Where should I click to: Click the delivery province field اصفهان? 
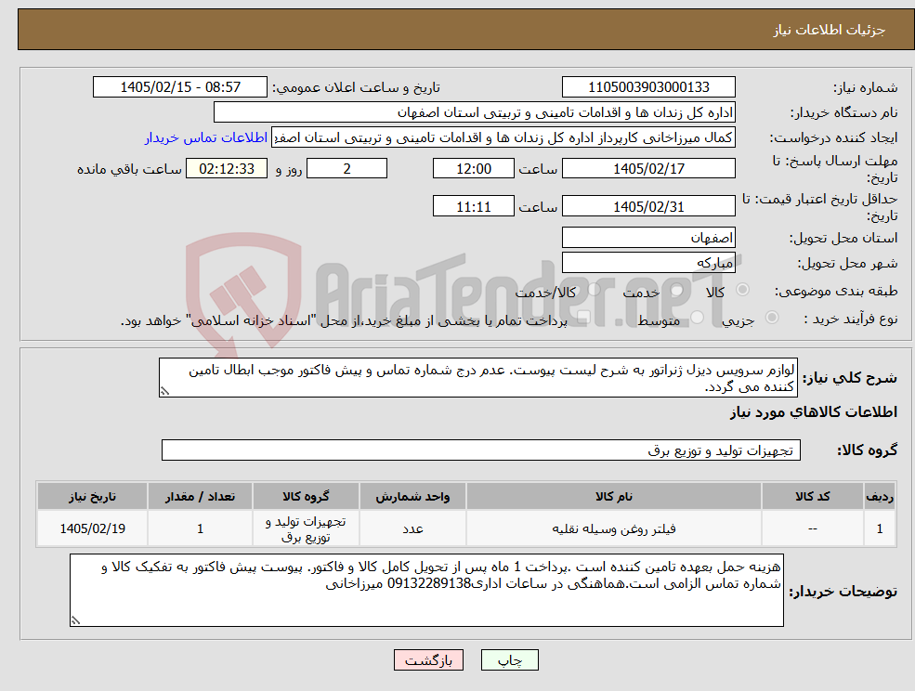coord(648,238)
